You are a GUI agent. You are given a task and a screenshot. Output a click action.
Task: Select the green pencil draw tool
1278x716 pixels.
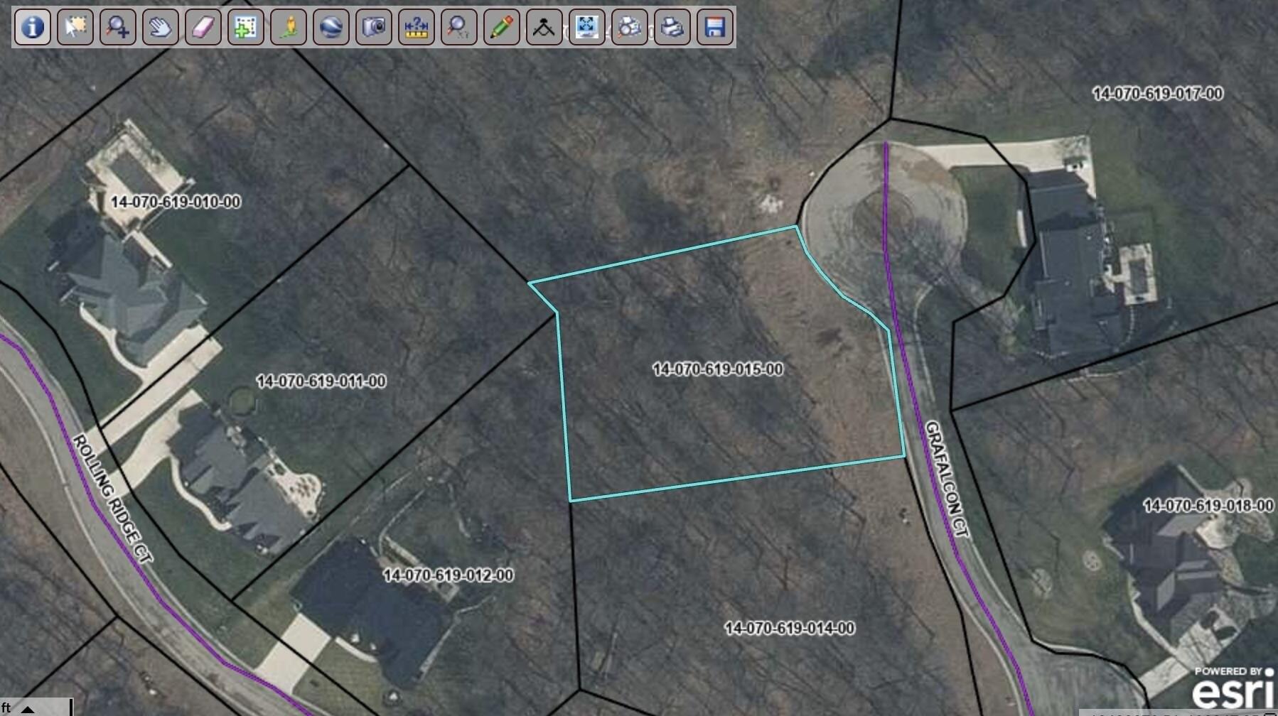pyautogui.click(x=502, y=27)
